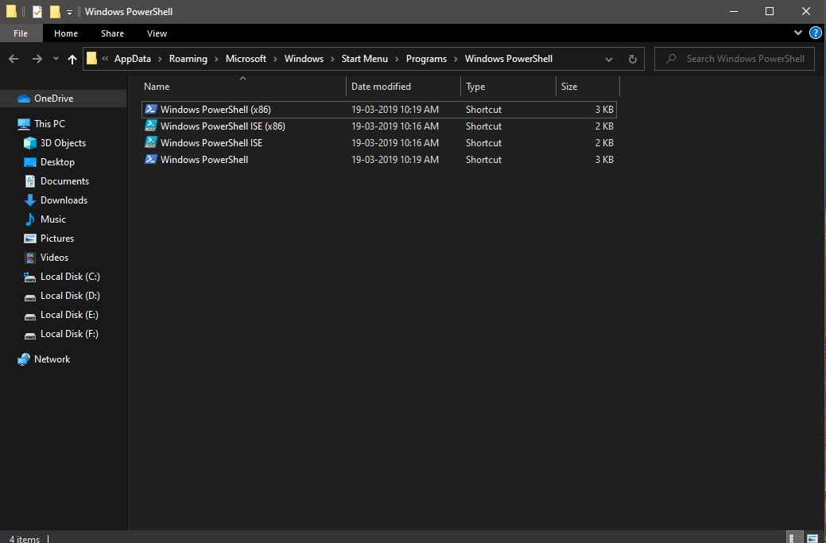
Task: Sort files by Date modified column
Action: 382,87
